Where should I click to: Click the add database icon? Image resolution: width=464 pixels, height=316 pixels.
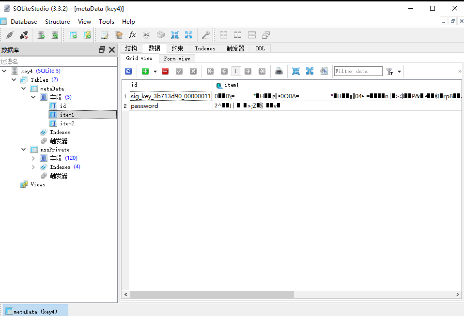click(x=41, y=35)
